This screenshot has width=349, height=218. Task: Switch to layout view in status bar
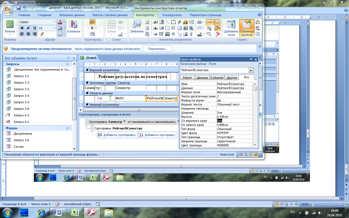[x=250, y=155]
